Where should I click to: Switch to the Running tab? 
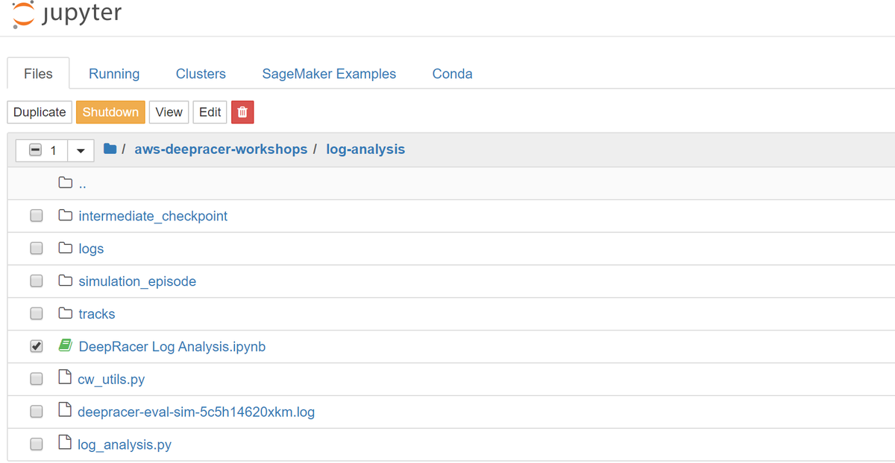pos(114,74)
